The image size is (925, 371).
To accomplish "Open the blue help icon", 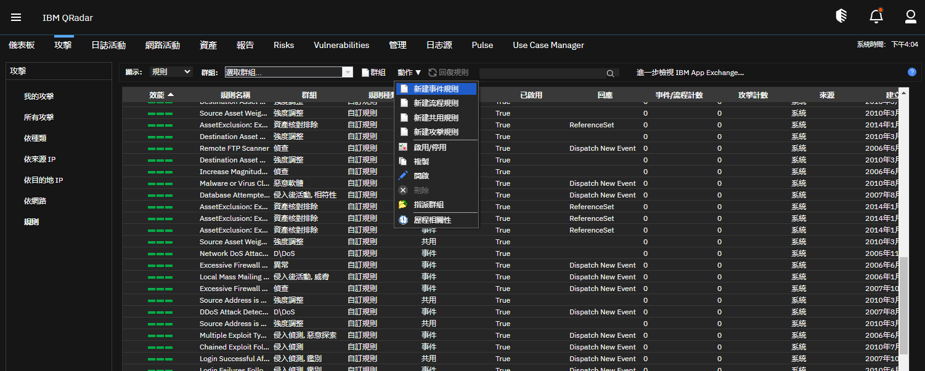I will click(x=912, y=72).
